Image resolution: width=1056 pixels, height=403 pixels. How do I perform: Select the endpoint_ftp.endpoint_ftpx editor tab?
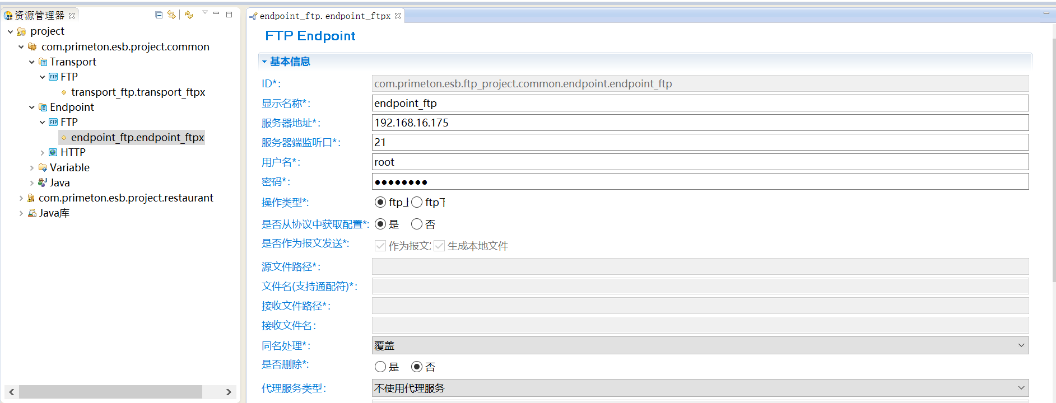325,16
